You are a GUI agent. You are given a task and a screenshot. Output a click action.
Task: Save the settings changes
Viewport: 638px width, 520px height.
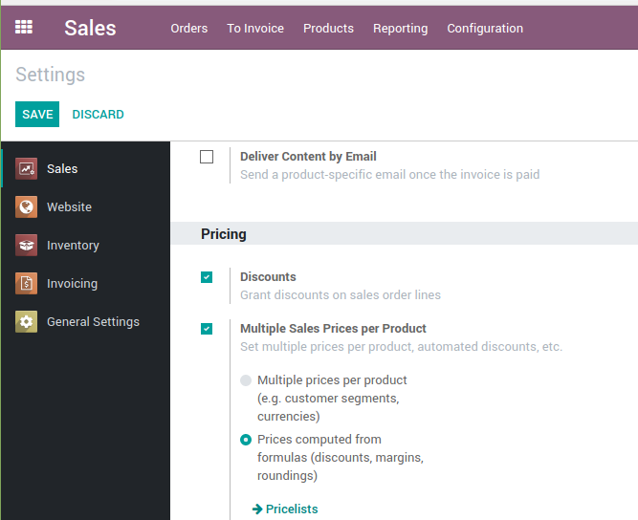point(37,115)
